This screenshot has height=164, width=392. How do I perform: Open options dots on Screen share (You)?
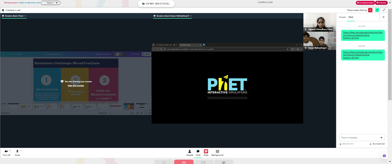[x=25, y=16]
